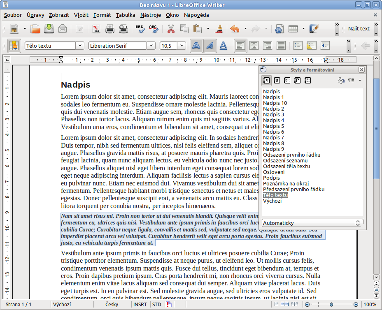Screen dimensions: 382x310
Task: Export document directly as PDF
Action: [x=96, y=29]
